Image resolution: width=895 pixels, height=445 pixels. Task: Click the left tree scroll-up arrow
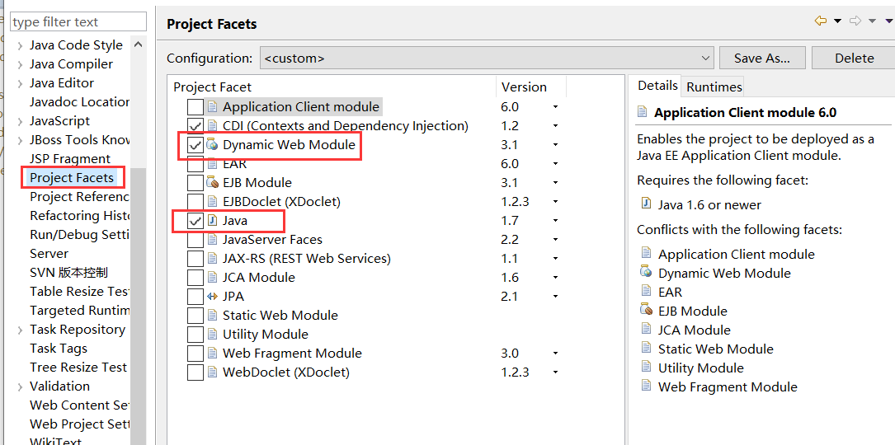(x=138, y=44)
